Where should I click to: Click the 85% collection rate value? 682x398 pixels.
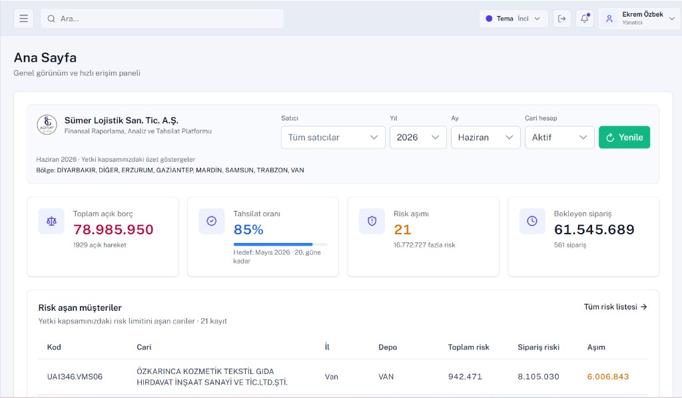[248, 230]
